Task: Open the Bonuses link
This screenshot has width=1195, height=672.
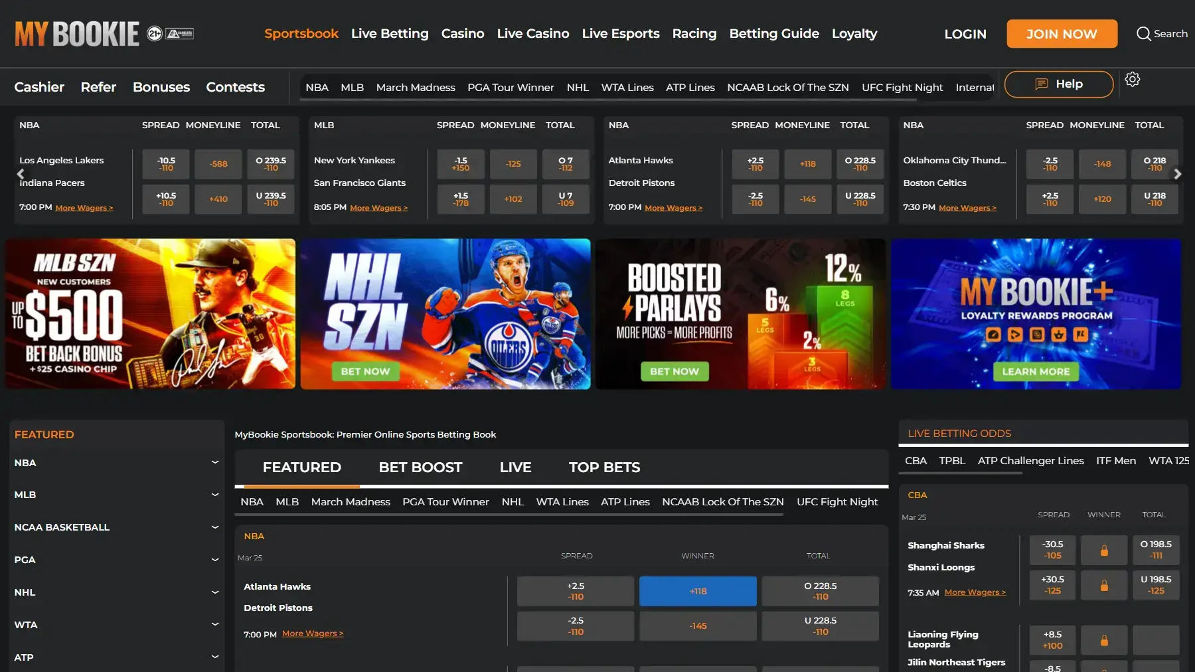Action: click(x=161, y=87)
